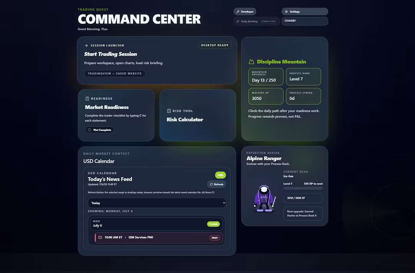Image resolution: width=415 pixels, height=273 pixels.
Task: Click the HIGH impact badge
Action: [214, 238]
